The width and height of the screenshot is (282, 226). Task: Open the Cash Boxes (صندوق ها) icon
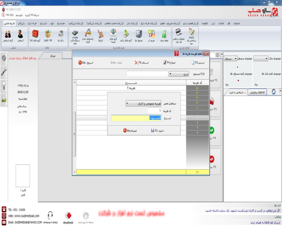coord(139,36)
